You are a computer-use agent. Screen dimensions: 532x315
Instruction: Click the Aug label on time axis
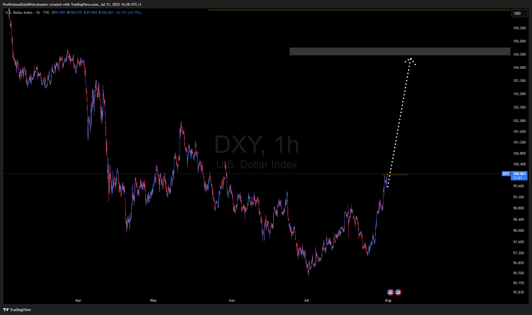(x=388, y=300)
